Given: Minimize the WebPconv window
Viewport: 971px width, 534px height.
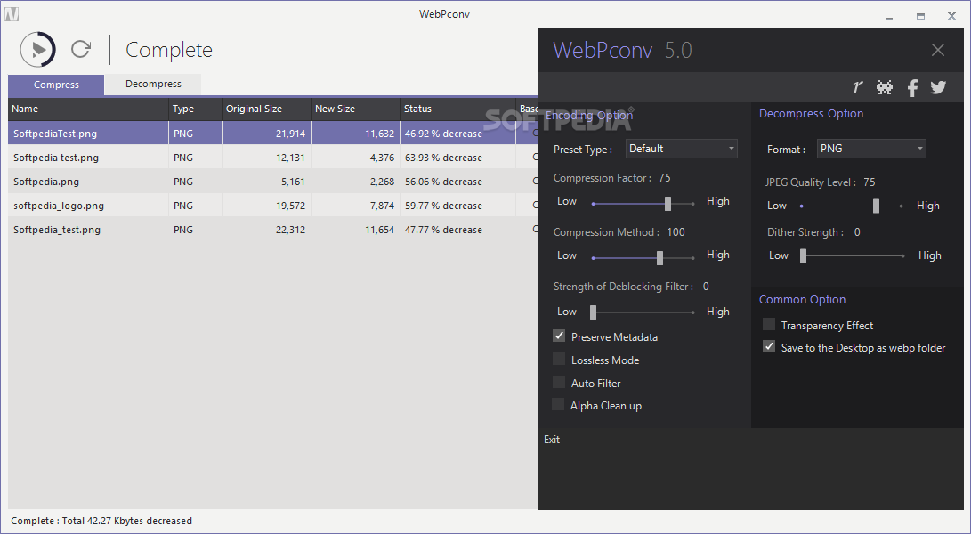Looking at the screenshot, I should point(889,17).
